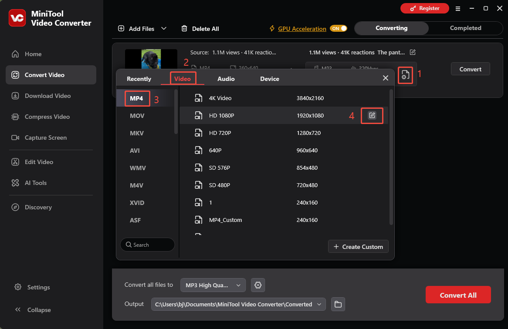Click the Add Files button
This screenshot has width=508, height=329.
[x=136, y=29]
